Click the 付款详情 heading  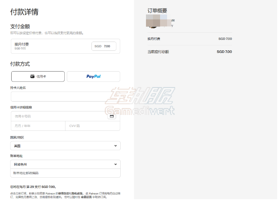pyautogui.click(x=24, y=12)
